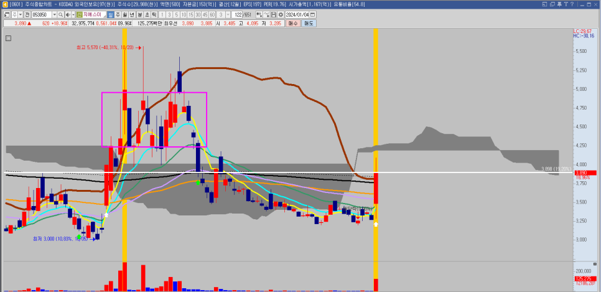Choose the 60 interval button
Viewport: 601px width, 292px height.
(x=212, y=14)
